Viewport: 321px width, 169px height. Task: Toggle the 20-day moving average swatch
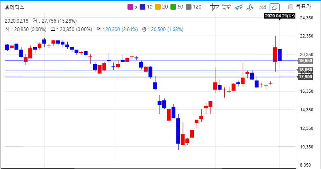tap(157, 7)
